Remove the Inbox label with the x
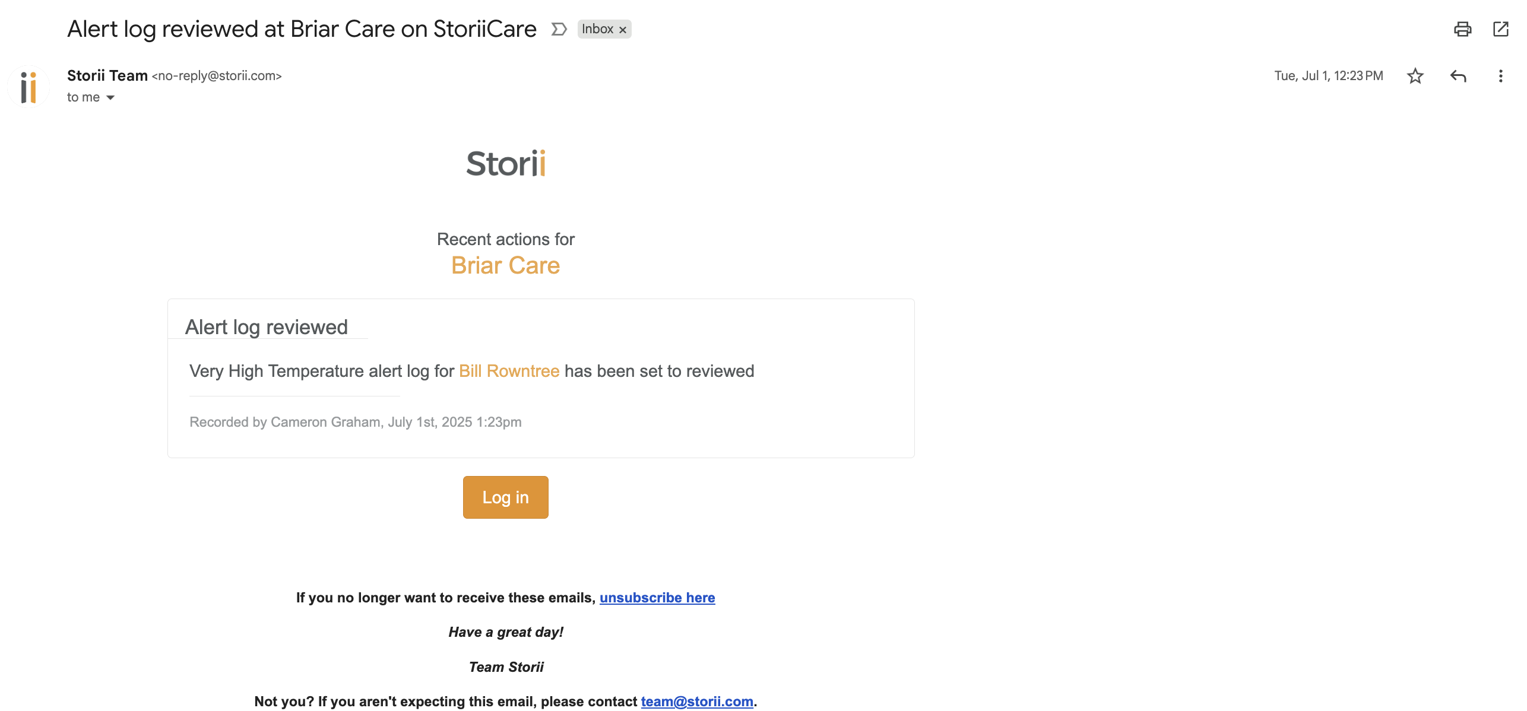 tap(623, 30)
